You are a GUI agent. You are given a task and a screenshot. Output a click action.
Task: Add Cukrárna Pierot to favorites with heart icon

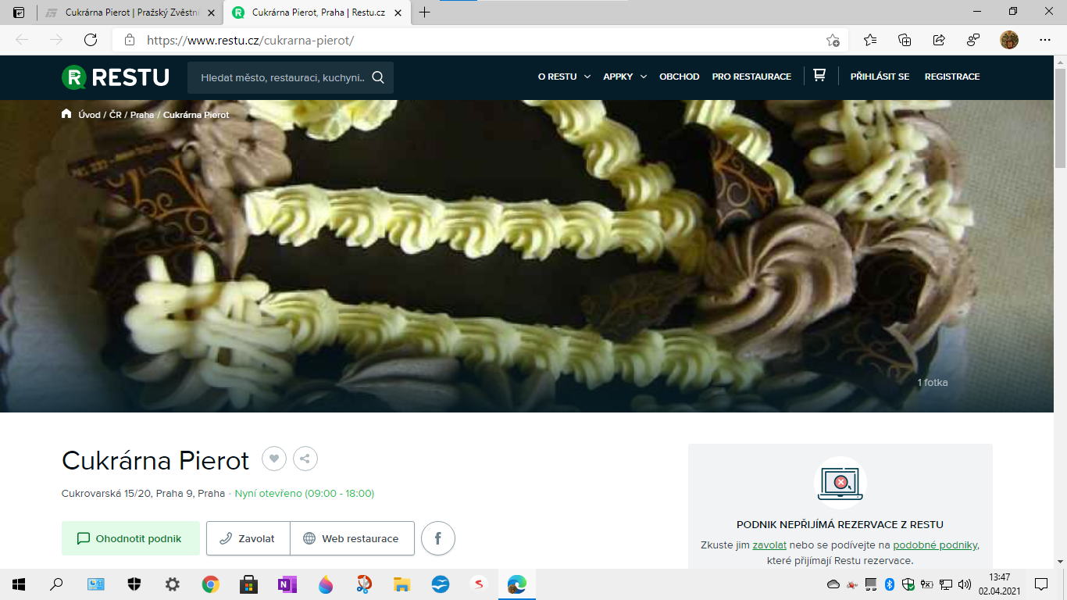coord(274,459)
